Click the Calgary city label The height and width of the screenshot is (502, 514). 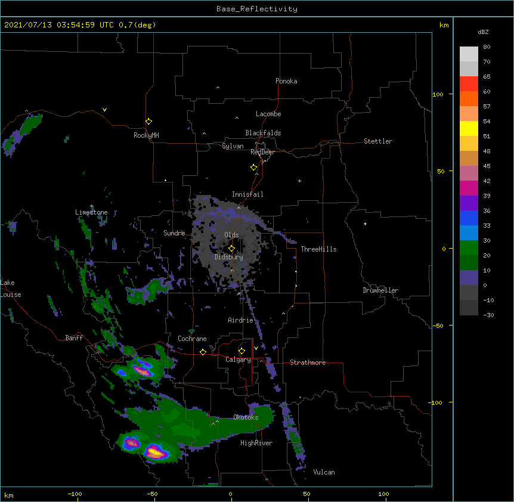click(x=238, y=360)
